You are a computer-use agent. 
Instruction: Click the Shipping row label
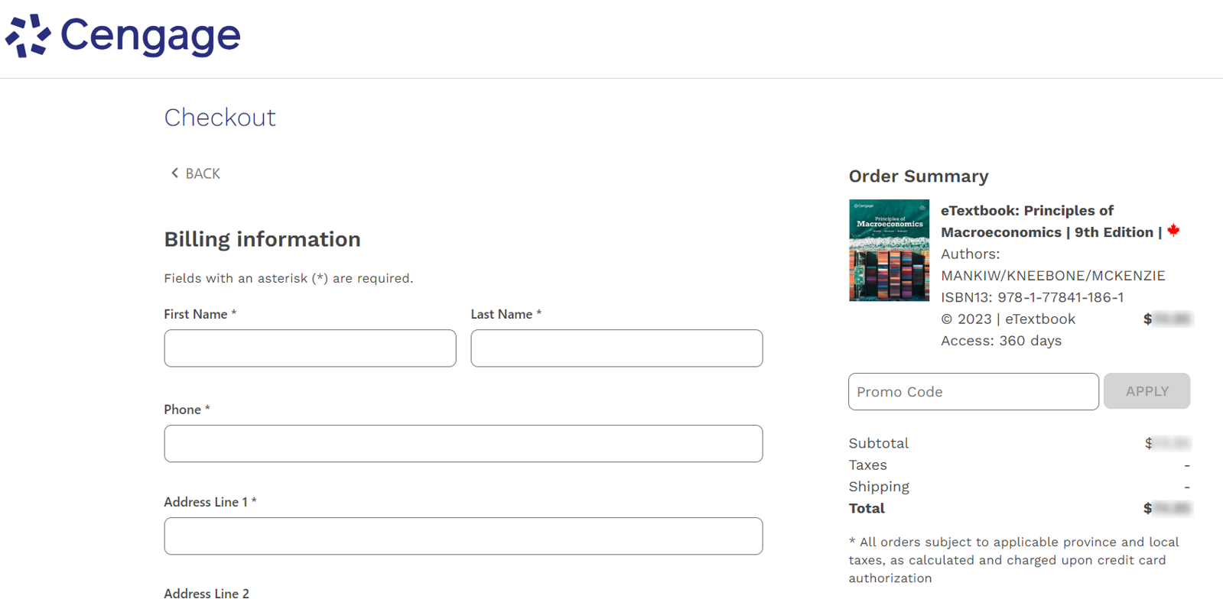click(879, 487)
